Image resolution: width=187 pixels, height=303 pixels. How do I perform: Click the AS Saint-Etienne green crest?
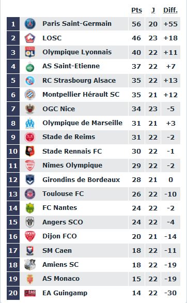[30, 67]
